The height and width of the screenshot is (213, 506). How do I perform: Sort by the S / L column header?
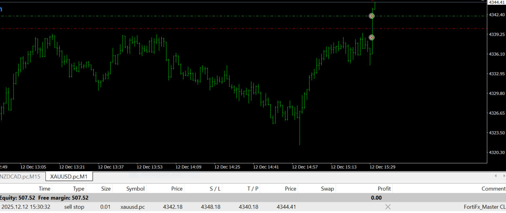215,188
